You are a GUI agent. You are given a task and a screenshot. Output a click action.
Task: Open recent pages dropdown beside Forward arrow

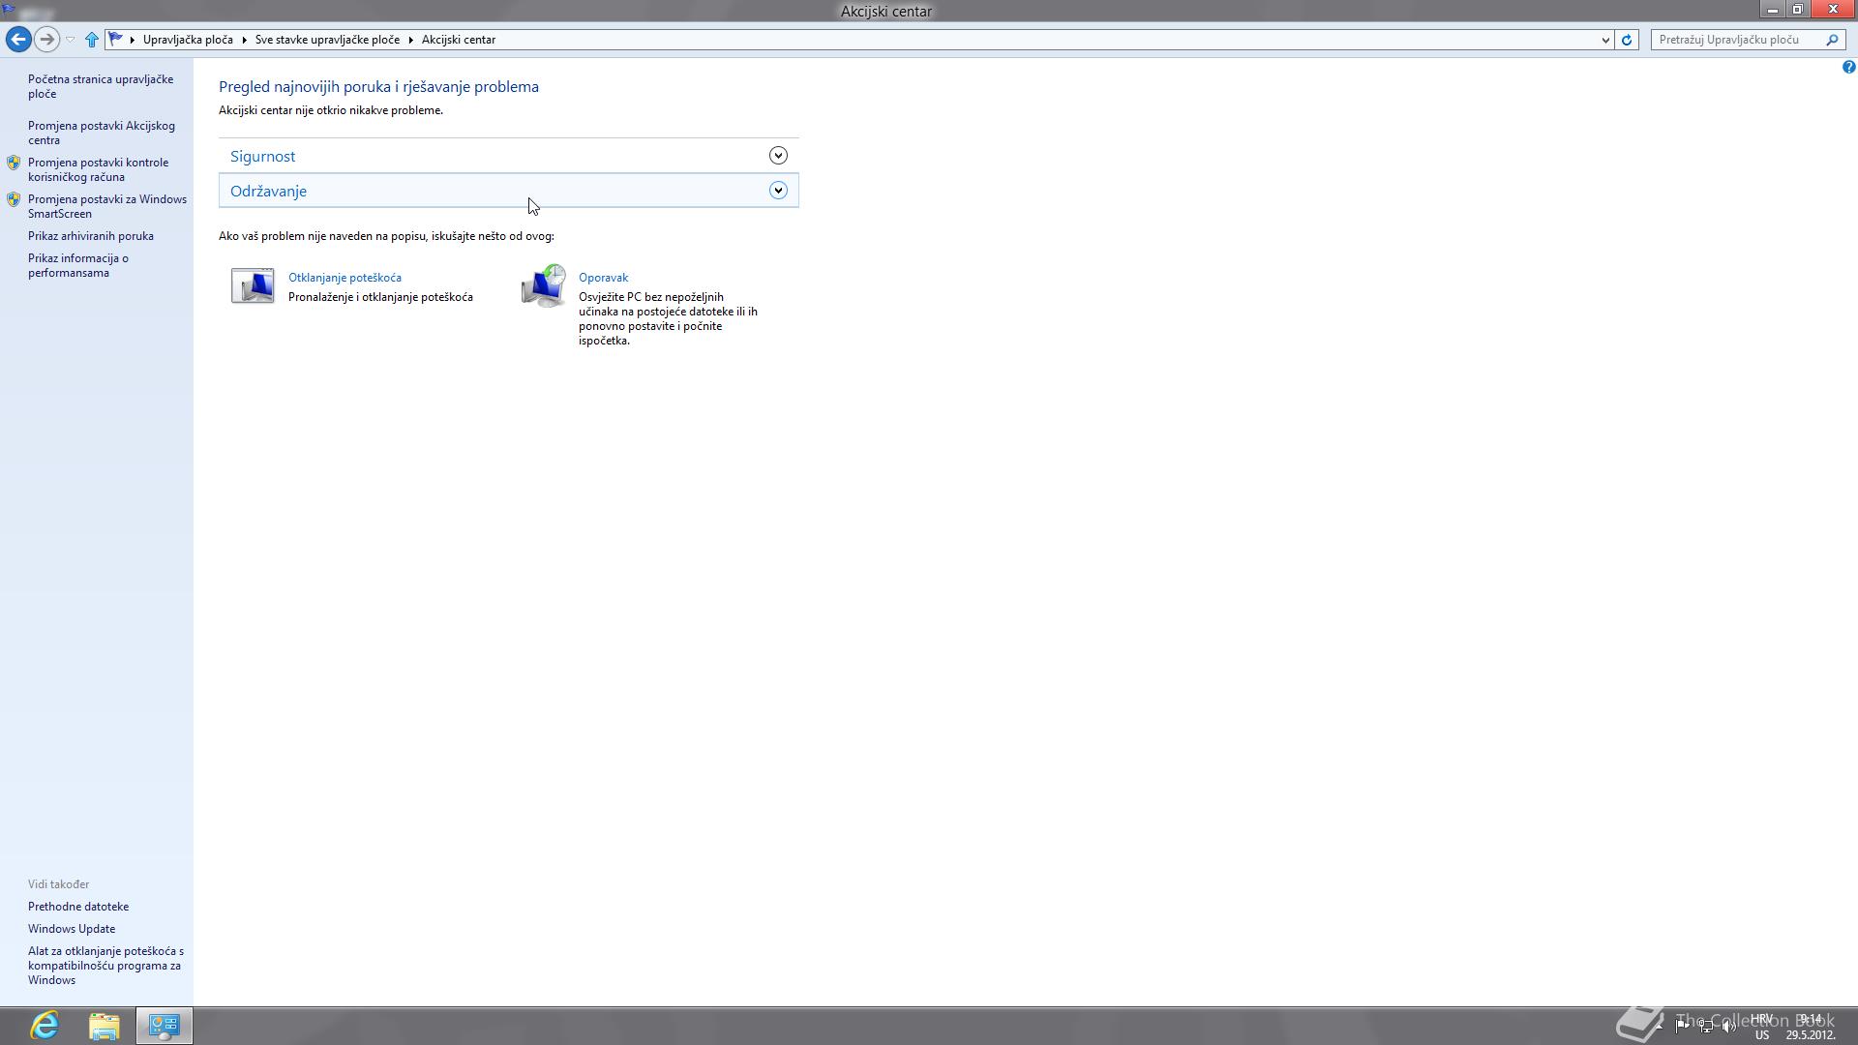(70, 40)
